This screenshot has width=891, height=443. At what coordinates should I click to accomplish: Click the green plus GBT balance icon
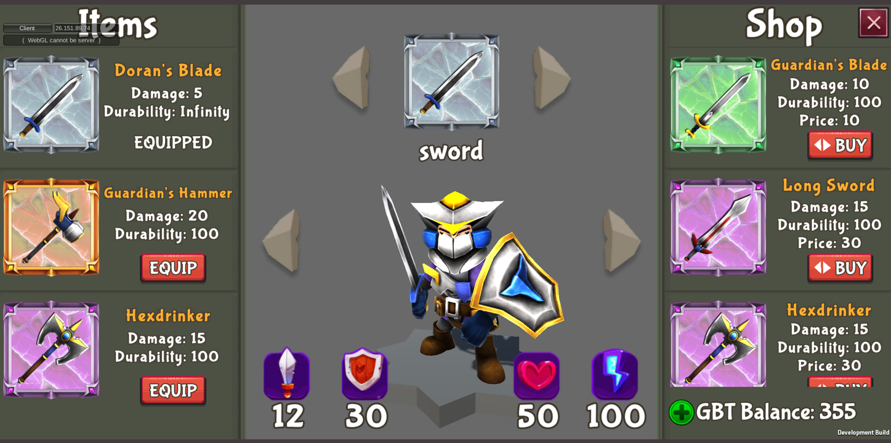[x=681, y=412]
